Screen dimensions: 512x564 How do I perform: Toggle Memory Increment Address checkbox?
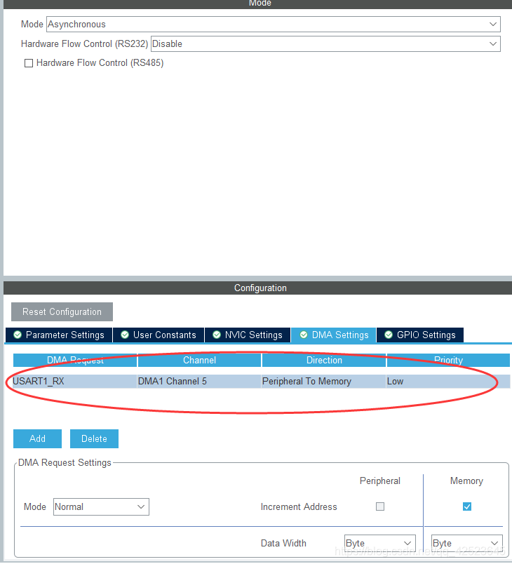467,506
